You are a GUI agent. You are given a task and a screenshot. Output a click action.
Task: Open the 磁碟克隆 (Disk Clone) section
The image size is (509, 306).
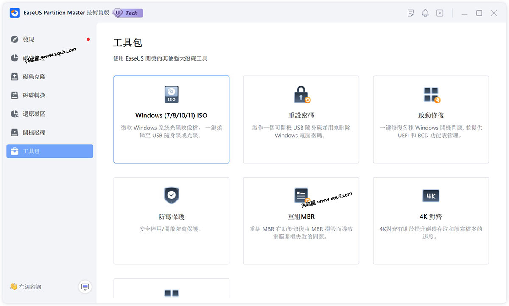34,77
